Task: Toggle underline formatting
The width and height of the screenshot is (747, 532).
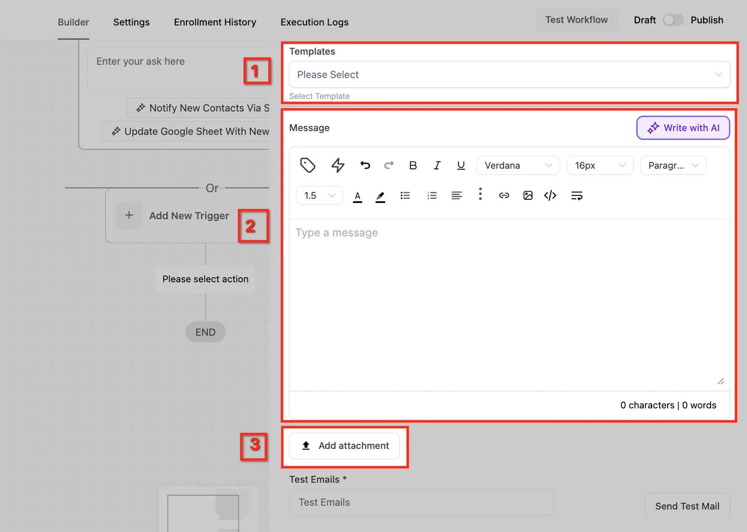Action: tap(461, 165)
